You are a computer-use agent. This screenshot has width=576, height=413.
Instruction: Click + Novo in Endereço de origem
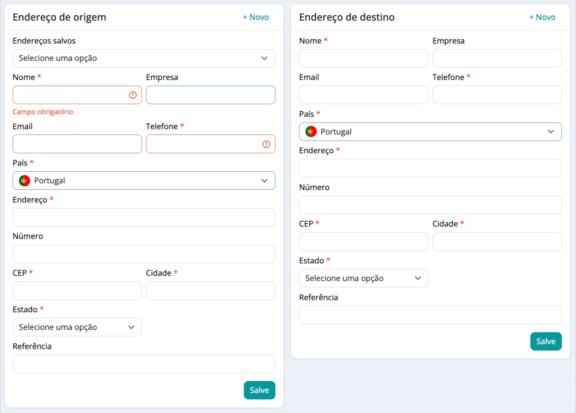tap(256, 17)
